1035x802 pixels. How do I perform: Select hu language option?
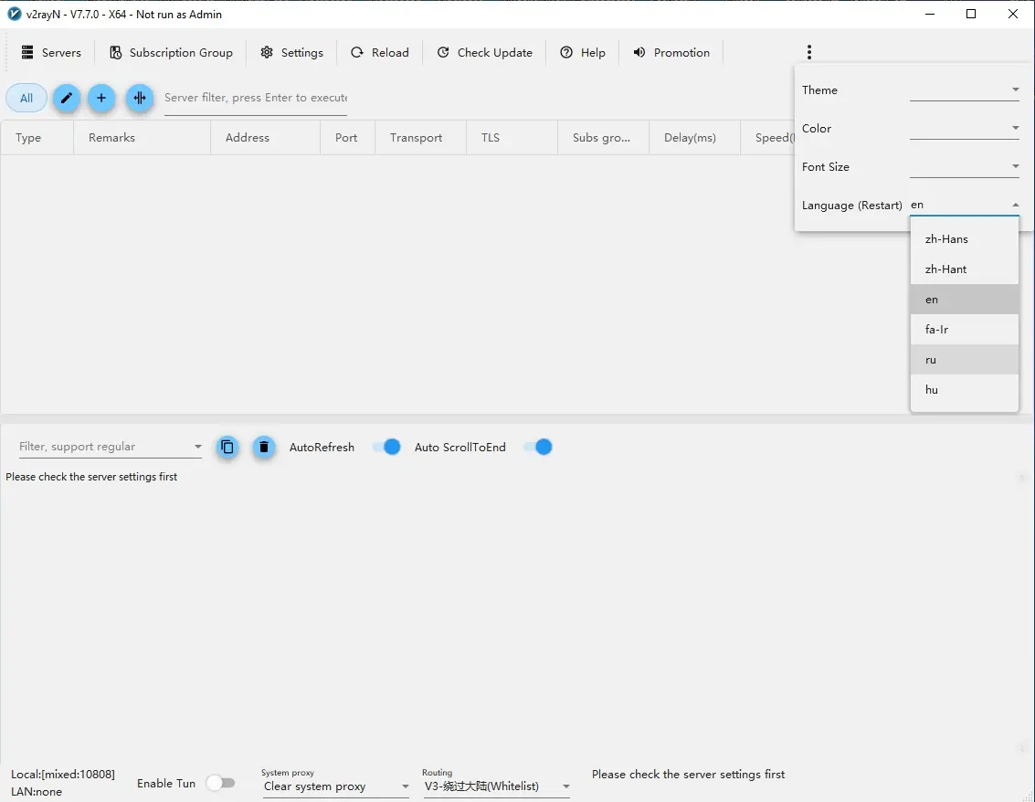(965, 389)
